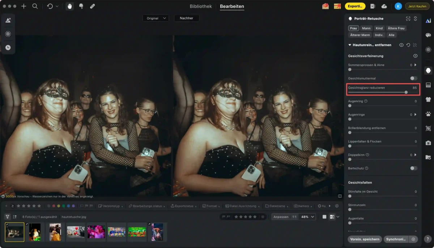The image size is (434, 248).
Task: Enable the Bartschutz toggle
Action: pyautogui.click(x=413, y=168)
